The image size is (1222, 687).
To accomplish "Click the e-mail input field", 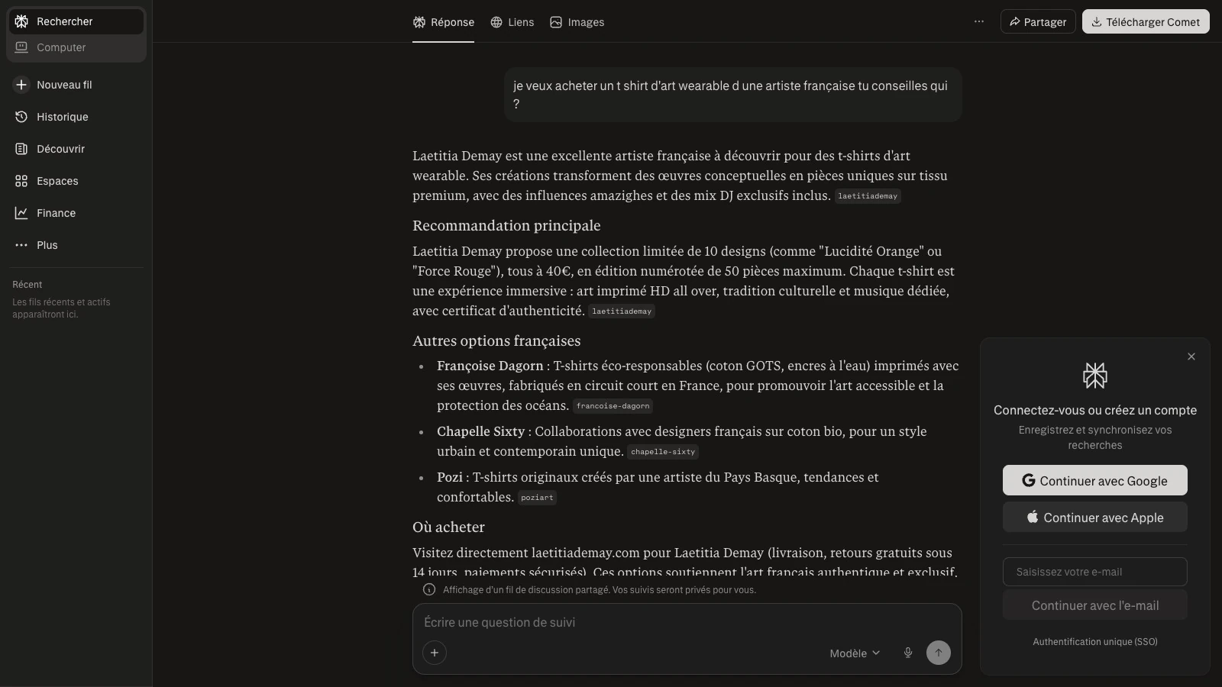I will coord(1095,572).
